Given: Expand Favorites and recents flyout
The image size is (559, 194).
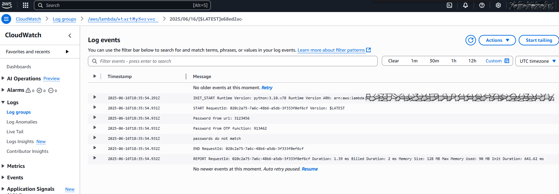Looking at the screenshot, I should click(67, 52).
